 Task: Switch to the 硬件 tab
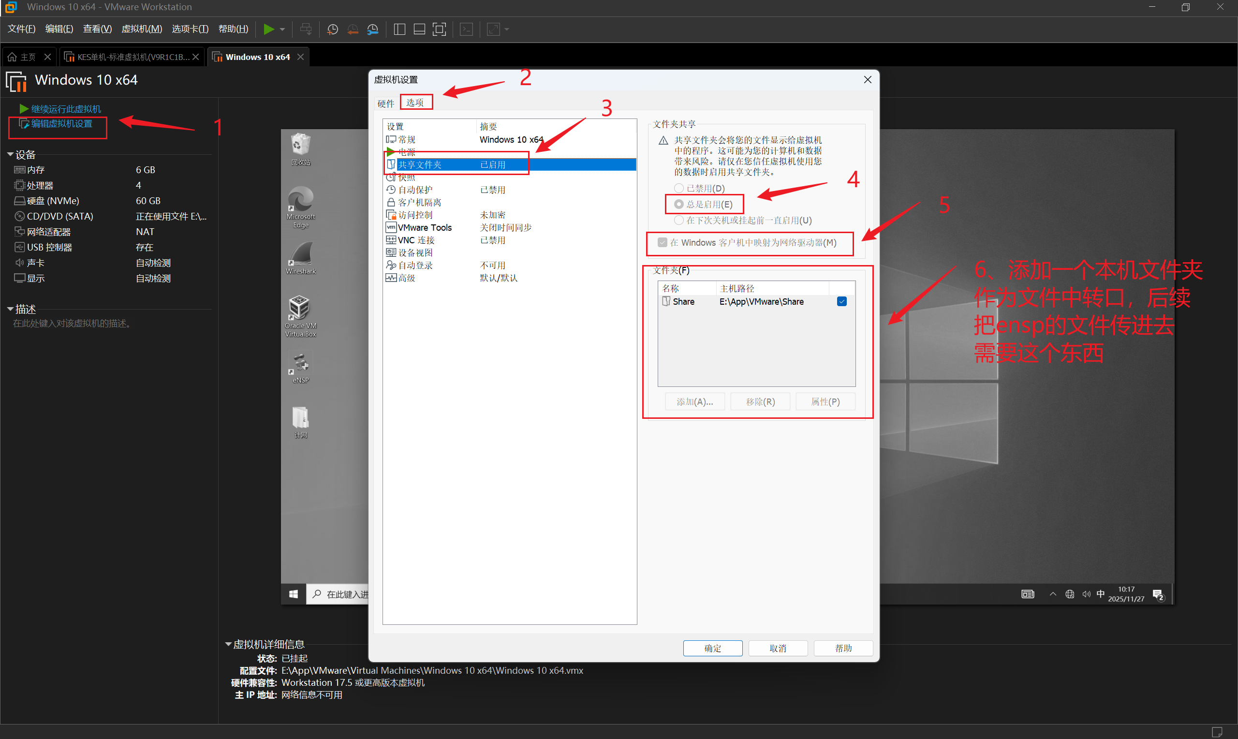(x=385, y=103)
